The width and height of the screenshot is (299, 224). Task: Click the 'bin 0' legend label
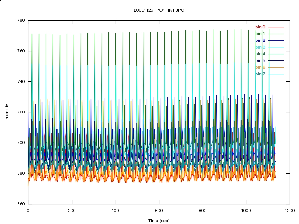260,27
